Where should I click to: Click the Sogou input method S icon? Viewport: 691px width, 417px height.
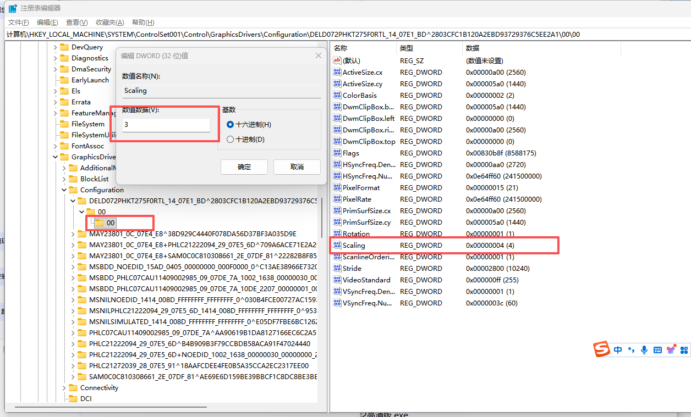click(602, 349)
